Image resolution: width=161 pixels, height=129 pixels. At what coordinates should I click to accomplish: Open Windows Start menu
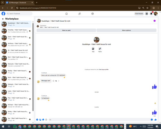[x=3, y=126]
